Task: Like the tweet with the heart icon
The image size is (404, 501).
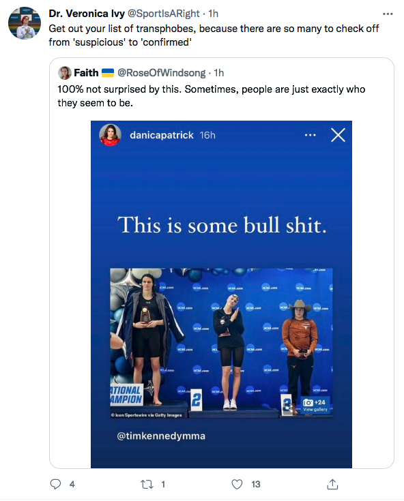Action: tap(237, 485)
